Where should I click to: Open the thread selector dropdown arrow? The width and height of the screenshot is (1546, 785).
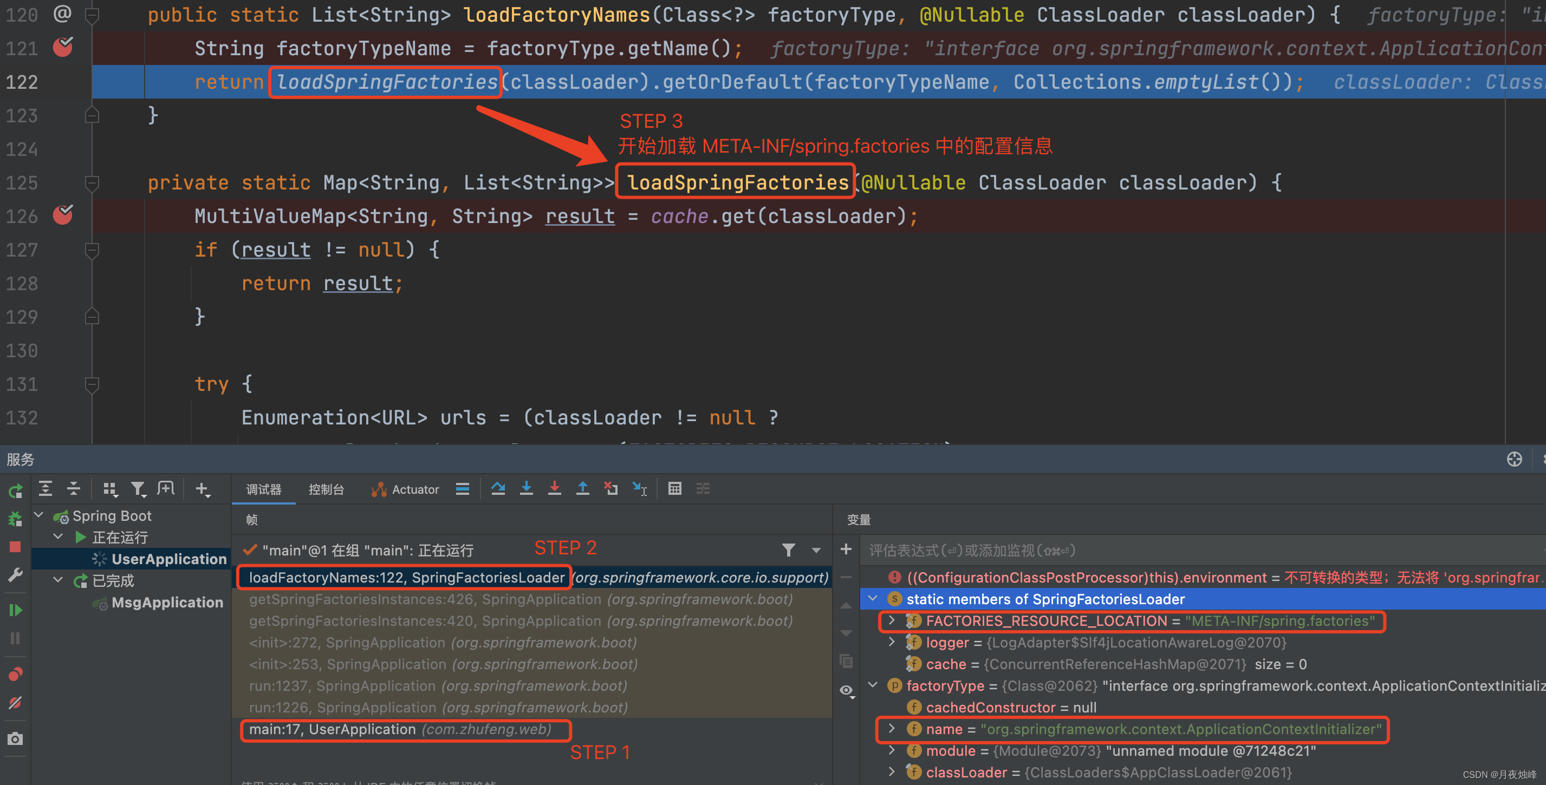click(816, 550)
